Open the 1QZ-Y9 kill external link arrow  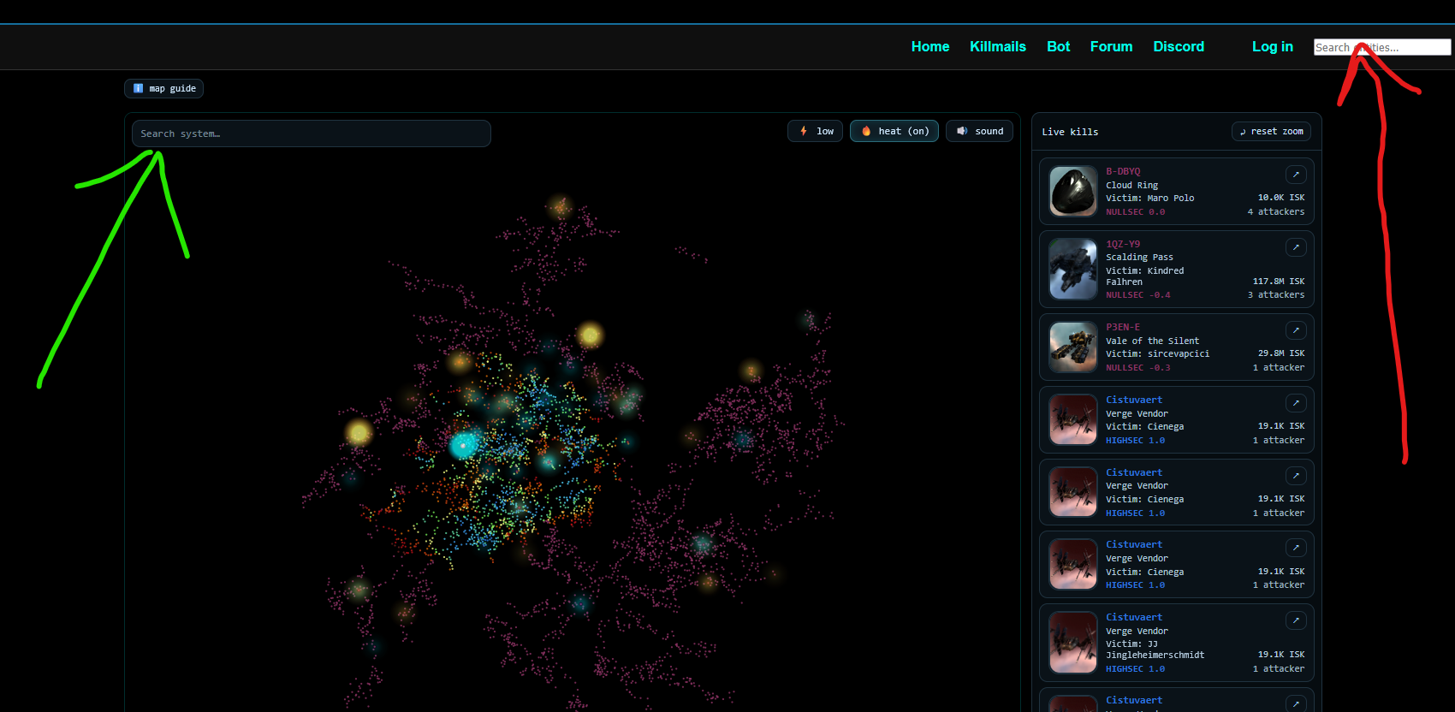[1296, 247]
